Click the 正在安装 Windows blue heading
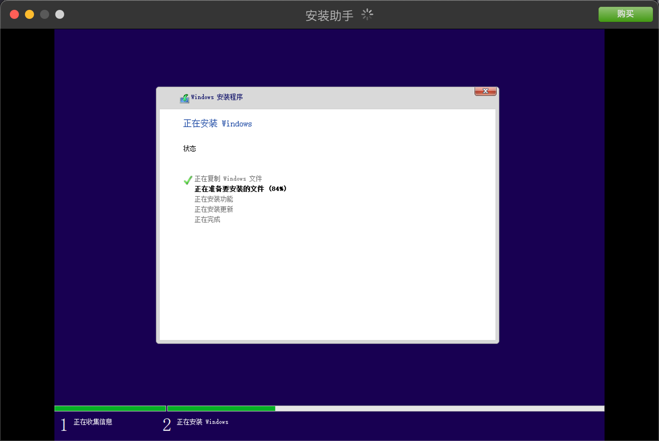Screen dimensions: 659x441 (217, 123)
